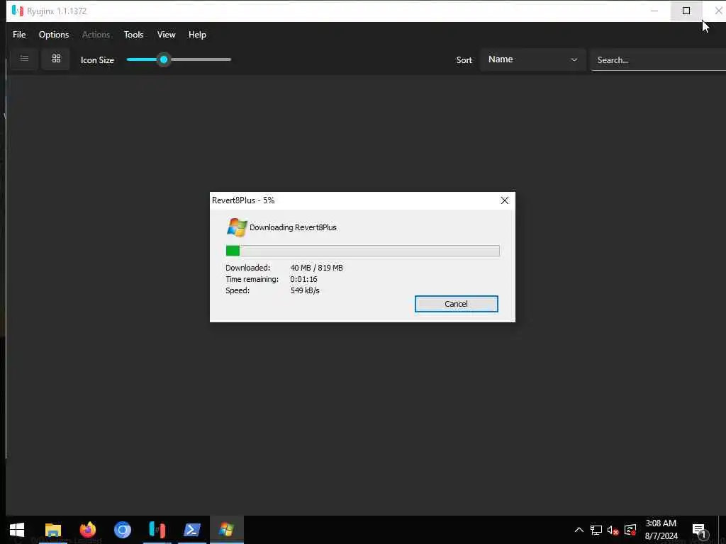This screenshot has height=544, width=726.
Task: Open the greyed Actions menu
Action: pyautogui.click(x=96, y=35)
